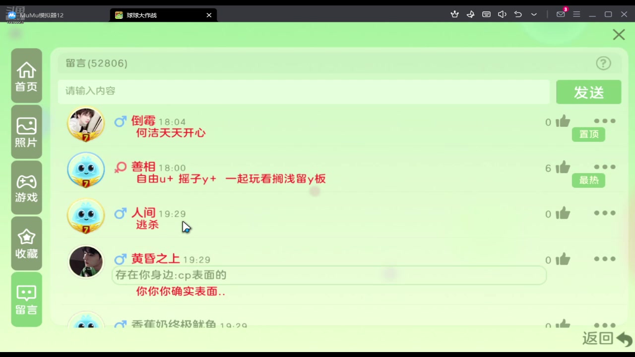Screen dimensions: 635x357
Task: Click the 留言(52806) header title
Action: [96, 63]
